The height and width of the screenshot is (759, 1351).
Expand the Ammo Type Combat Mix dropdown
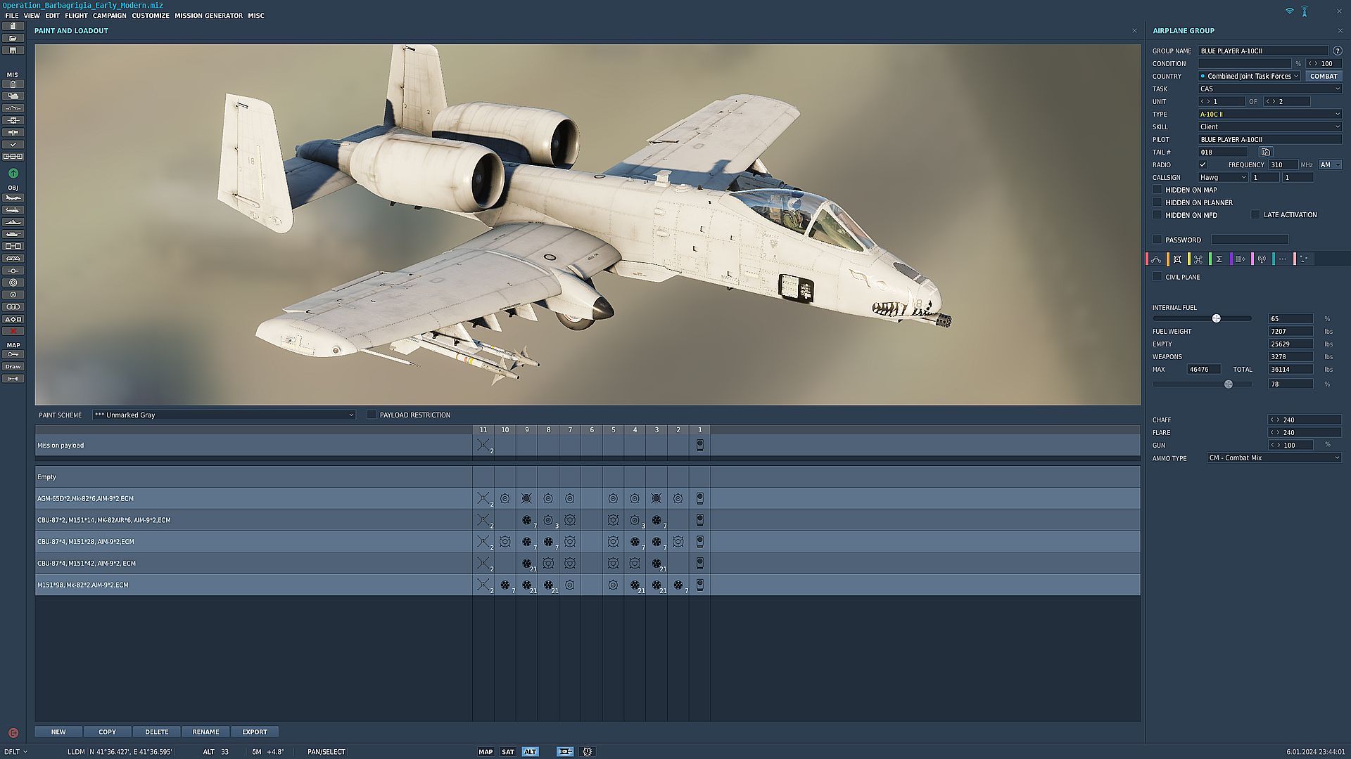(1274, 458)
